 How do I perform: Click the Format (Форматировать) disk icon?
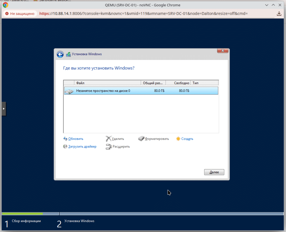click(141, 139)
